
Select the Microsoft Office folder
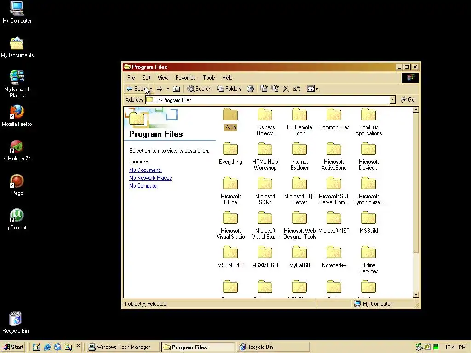click(x=230, y=191)
